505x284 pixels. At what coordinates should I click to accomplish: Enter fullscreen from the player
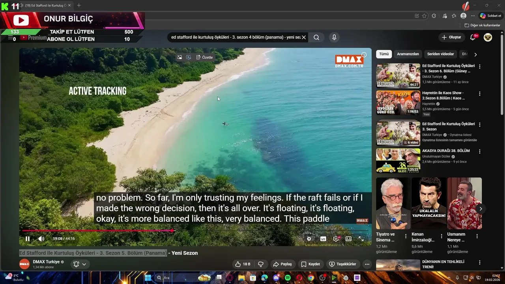(361, 239)
